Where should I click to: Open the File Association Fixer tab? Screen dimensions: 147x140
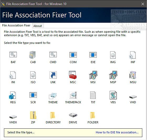click(16, 25)
